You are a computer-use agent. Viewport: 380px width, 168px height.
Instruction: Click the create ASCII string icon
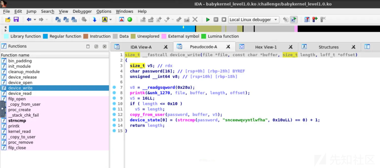pyautogui.click(x=159, y=19)
